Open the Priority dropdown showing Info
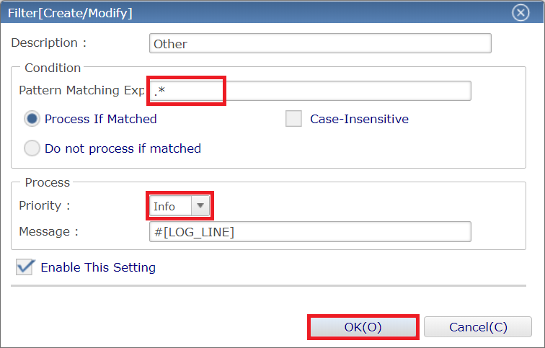545x348 pixels. (180, 206)
